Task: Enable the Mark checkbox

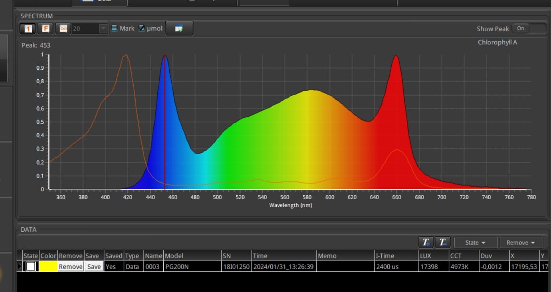Action: coord(114,29)
